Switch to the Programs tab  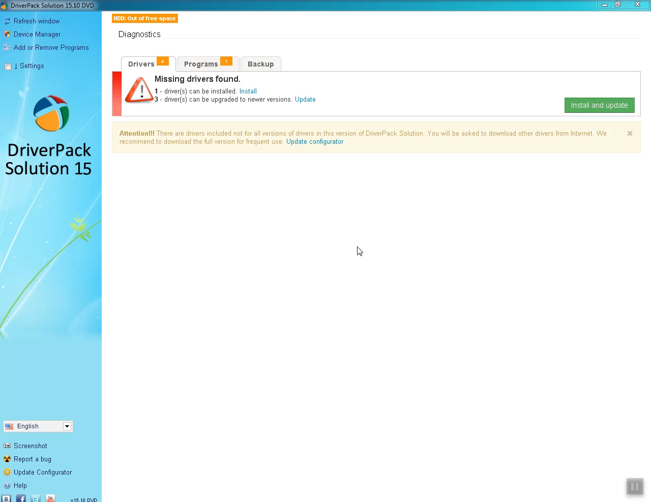click(201, 64)
